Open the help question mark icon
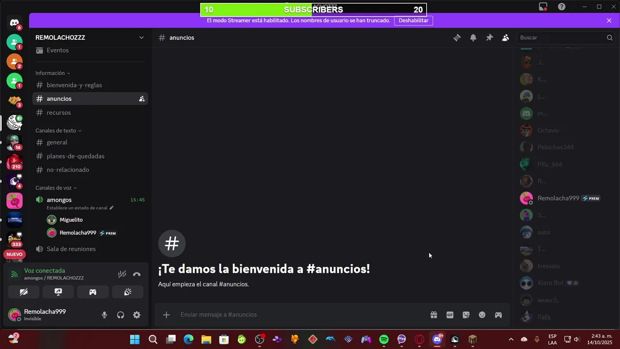620x349 pixels. click(561, 7)
